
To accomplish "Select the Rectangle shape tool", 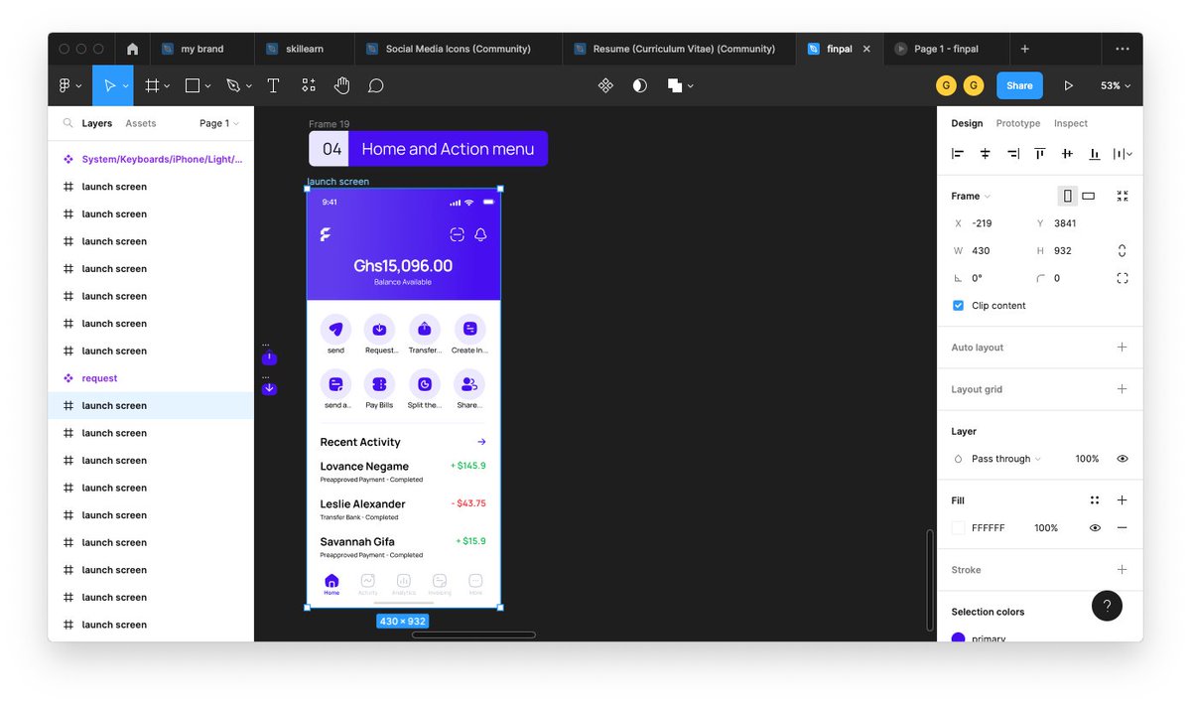I will (193, 85).
